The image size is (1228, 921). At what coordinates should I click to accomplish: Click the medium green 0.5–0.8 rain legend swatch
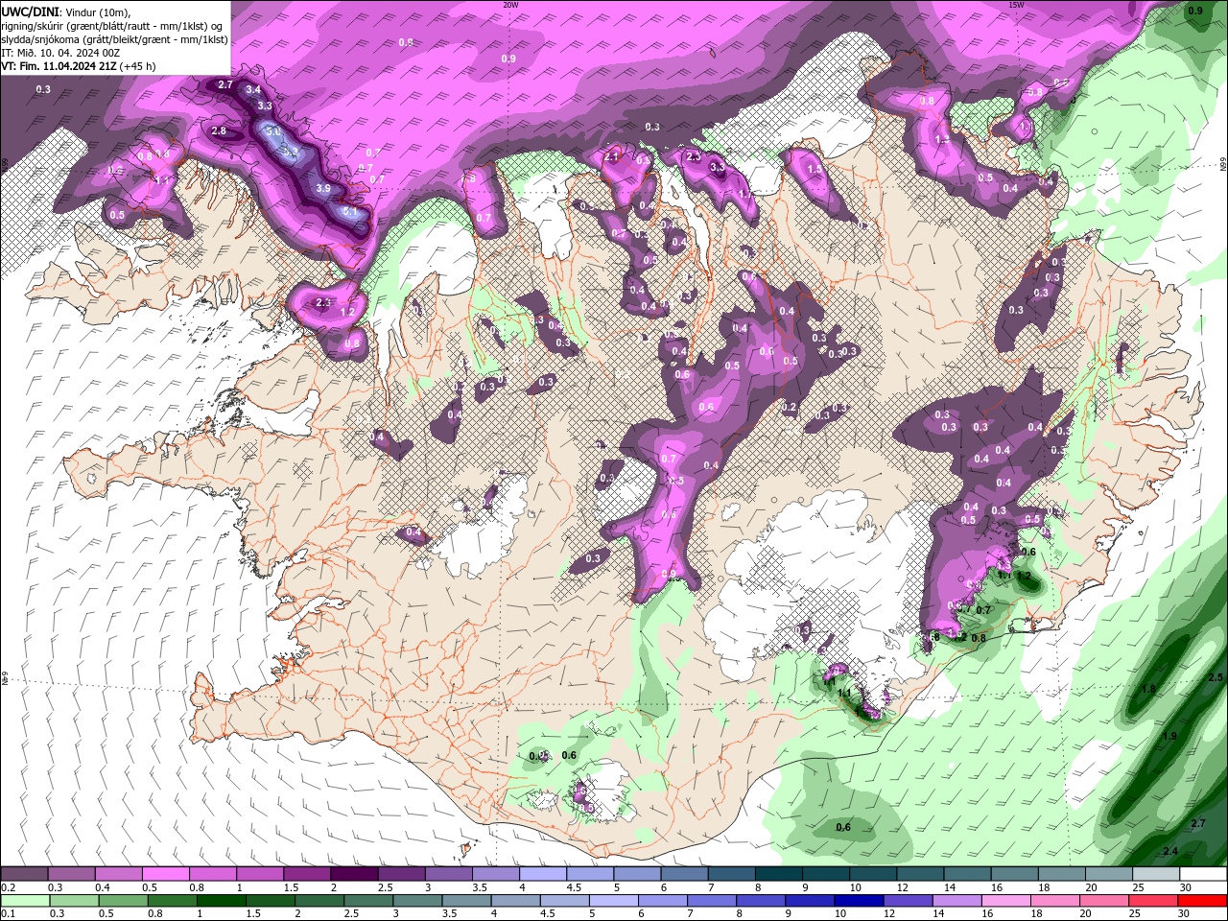(122, 900)
